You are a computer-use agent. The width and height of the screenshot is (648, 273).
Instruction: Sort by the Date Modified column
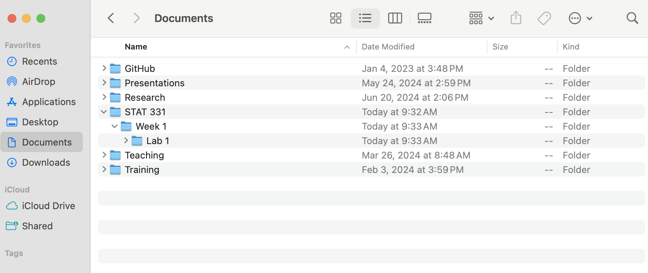tap(388, 47)
